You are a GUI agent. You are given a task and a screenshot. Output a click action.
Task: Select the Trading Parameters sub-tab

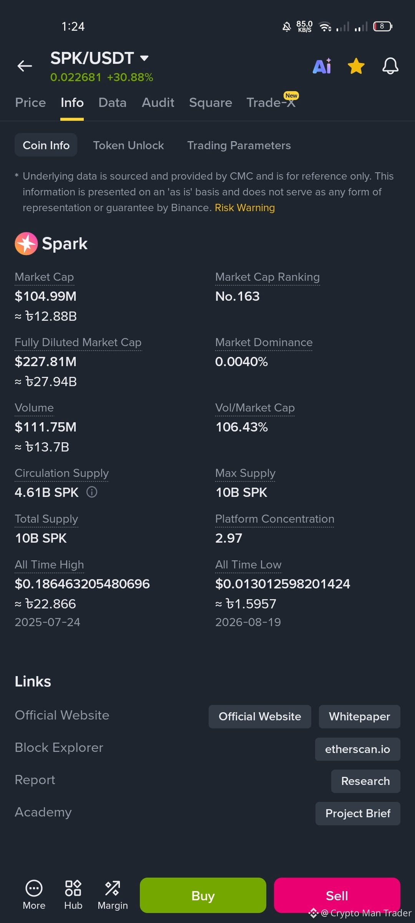tap(239, 145)
